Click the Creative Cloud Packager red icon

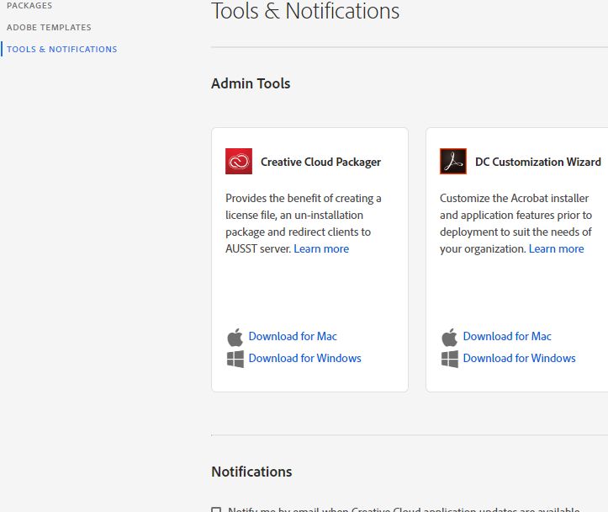239,161
